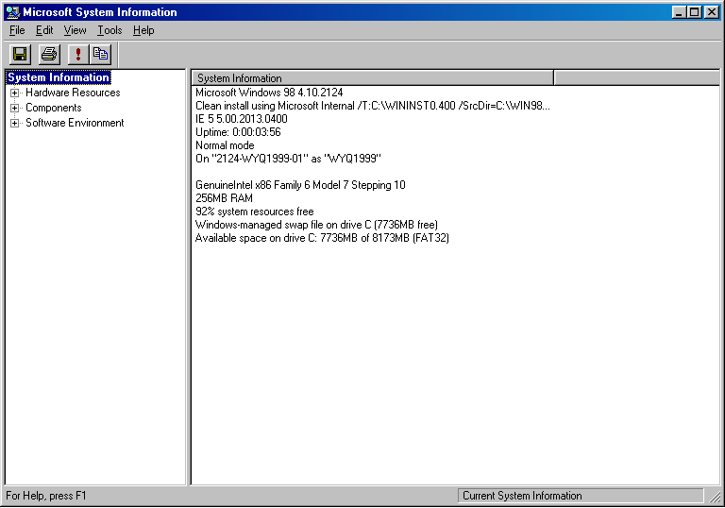The width and height of the screenshot is (725, 508).
Task: Select Hardware Resources in the tree
Action: click(x=73, y=93)
